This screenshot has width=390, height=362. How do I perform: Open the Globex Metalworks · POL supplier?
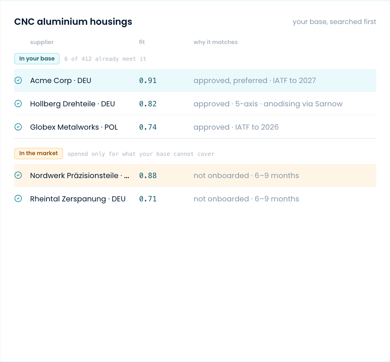coord(74,127)
